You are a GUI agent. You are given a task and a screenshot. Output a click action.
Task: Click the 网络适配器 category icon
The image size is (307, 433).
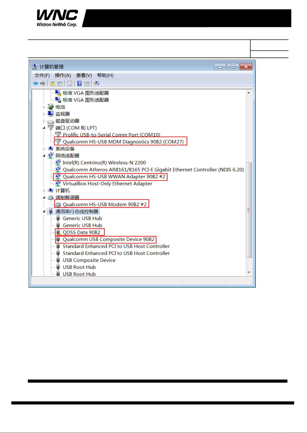(x=51, y=156)
